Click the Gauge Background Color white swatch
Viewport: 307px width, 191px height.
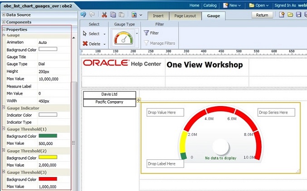[x=48, y=49]
